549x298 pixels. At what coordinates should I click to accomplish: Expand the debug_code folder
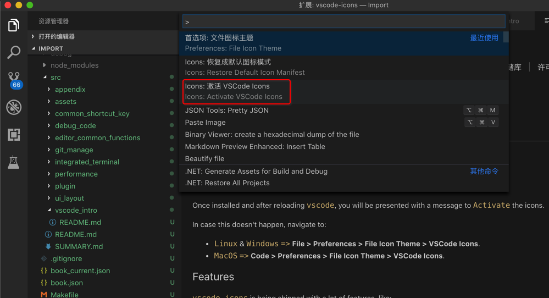tap(49, 125)
